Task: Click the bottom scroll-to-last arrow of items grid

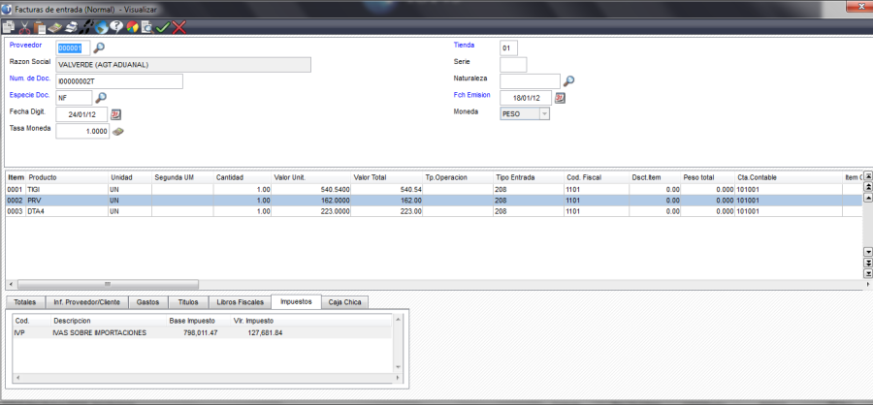Action: coord(867,273)
